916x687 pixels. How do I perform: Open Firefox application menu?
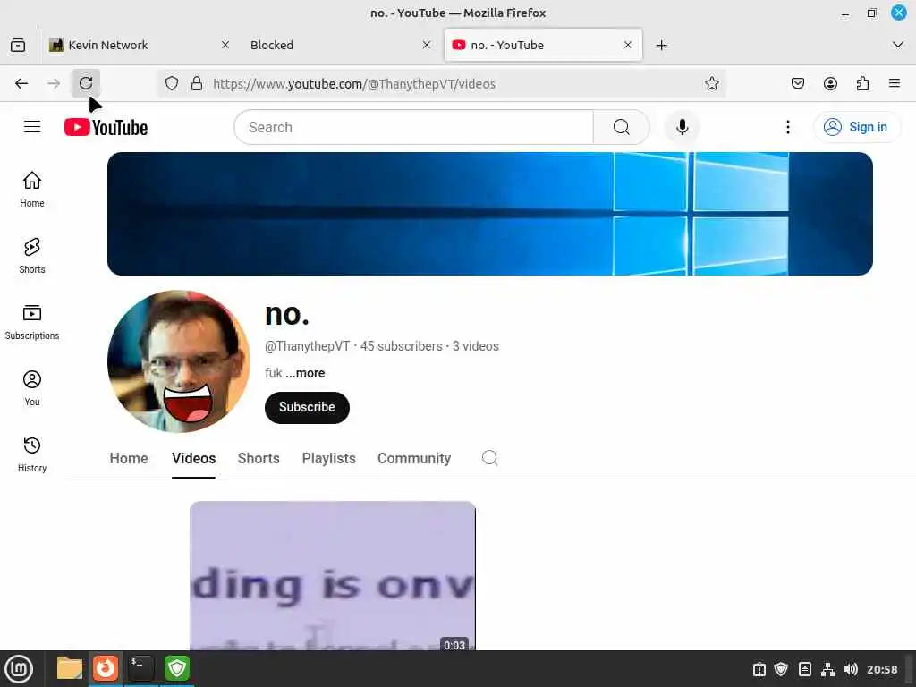click(895, 83)
